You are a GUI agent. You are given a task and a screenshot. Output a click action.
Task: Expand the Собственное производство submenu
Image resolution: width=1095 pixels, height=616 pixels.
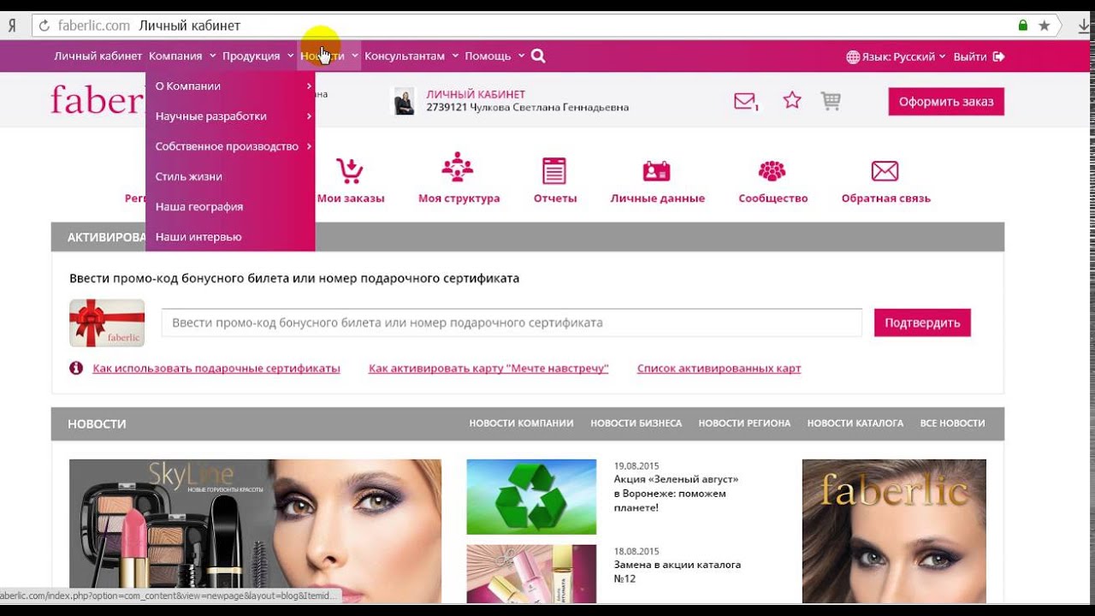230,146
